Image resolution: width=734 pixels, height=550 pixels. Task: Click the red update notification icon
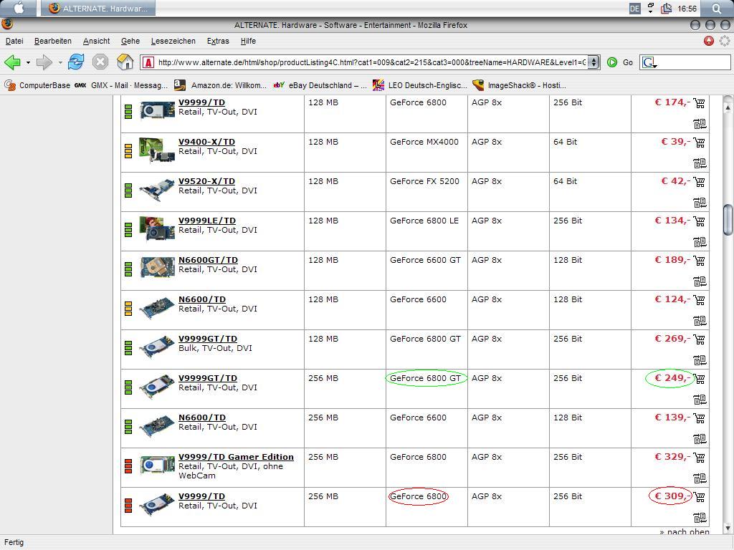[709, 41]
